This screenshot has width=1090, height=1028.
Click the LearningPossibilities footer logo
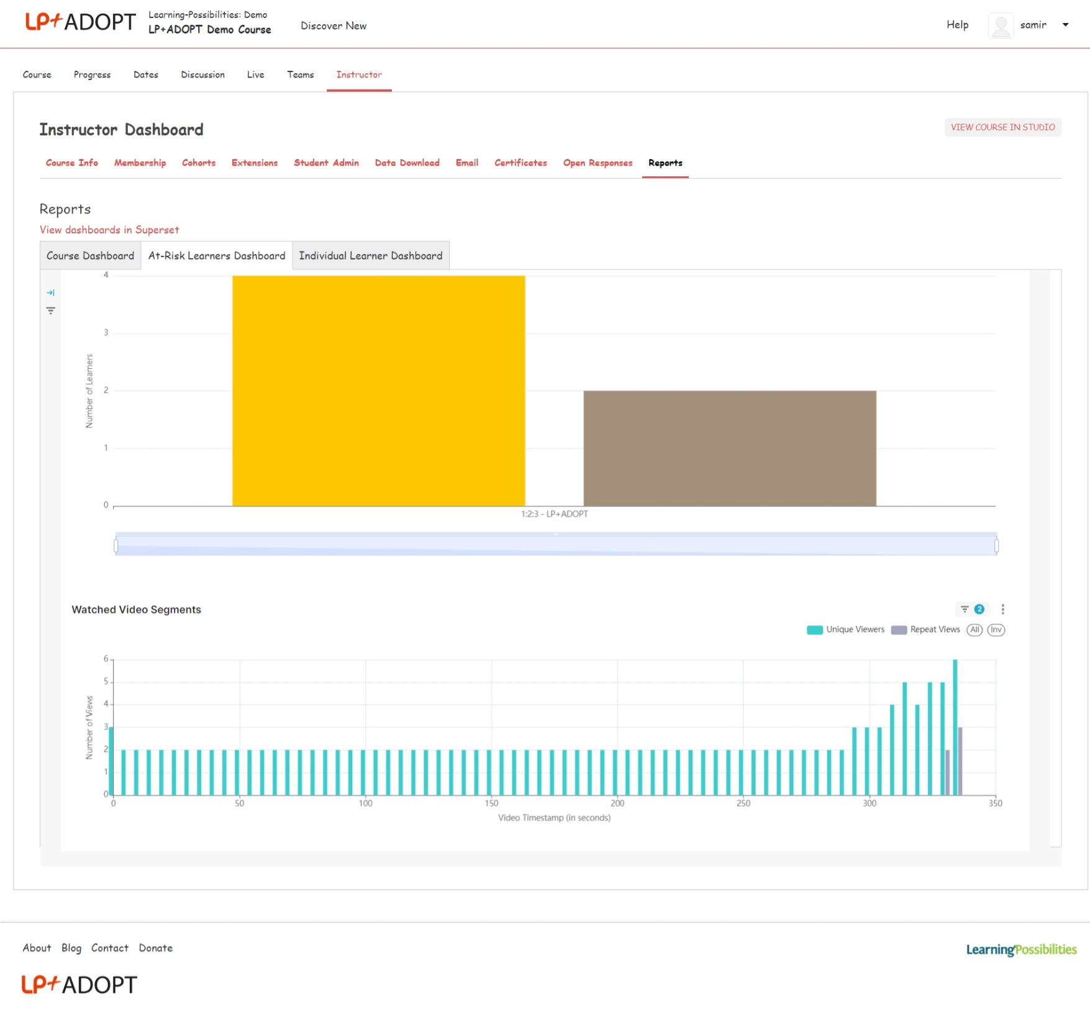(1021, 949)
